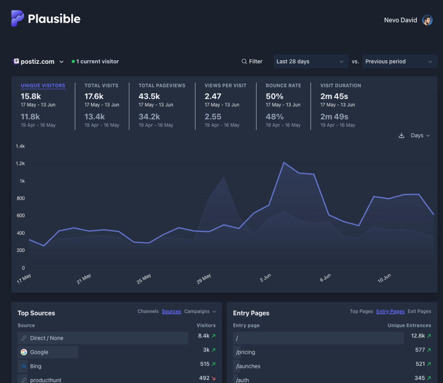
Task: Click the chart peak near 2 Jun
Action: click(x=284, y=162)
